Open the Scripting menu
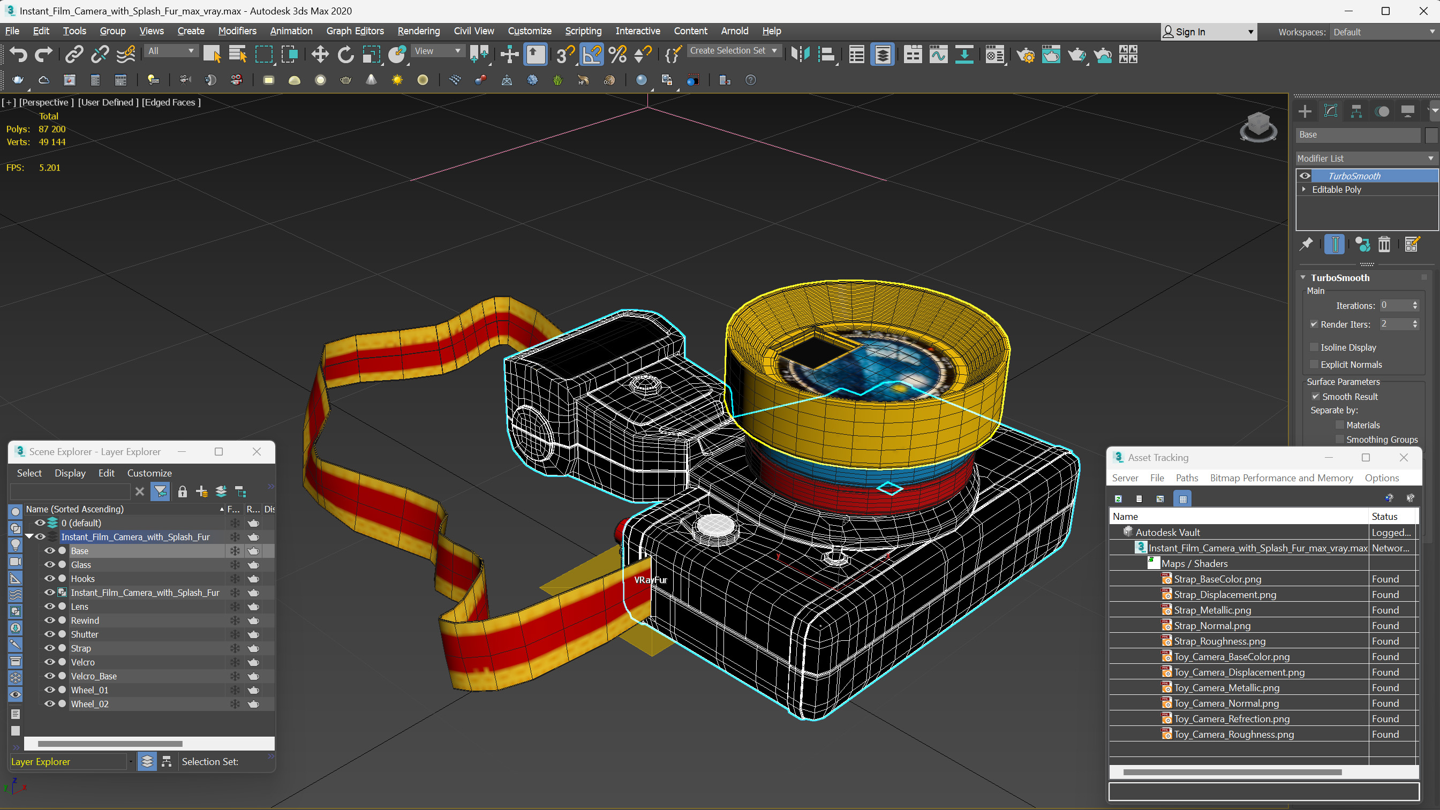The width and height of the screenshot is (1440, 810). [583, 31]
